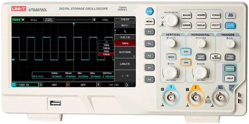This screenshot has width=249, height=124.
Task: Click the CH1 1.56V trigger readout
Action: click(x=114, y=85)
